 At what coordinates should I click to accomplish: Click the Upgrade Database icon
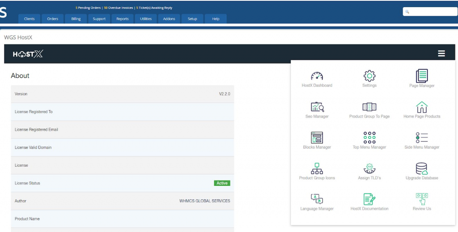(x=422, y=169)
